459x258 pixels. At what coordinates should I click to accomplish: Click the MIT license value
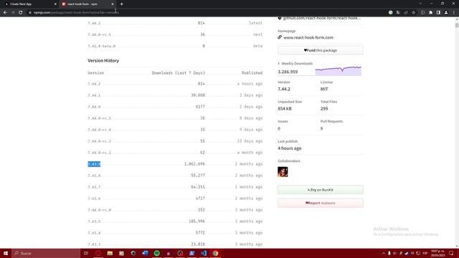[324, 89]
